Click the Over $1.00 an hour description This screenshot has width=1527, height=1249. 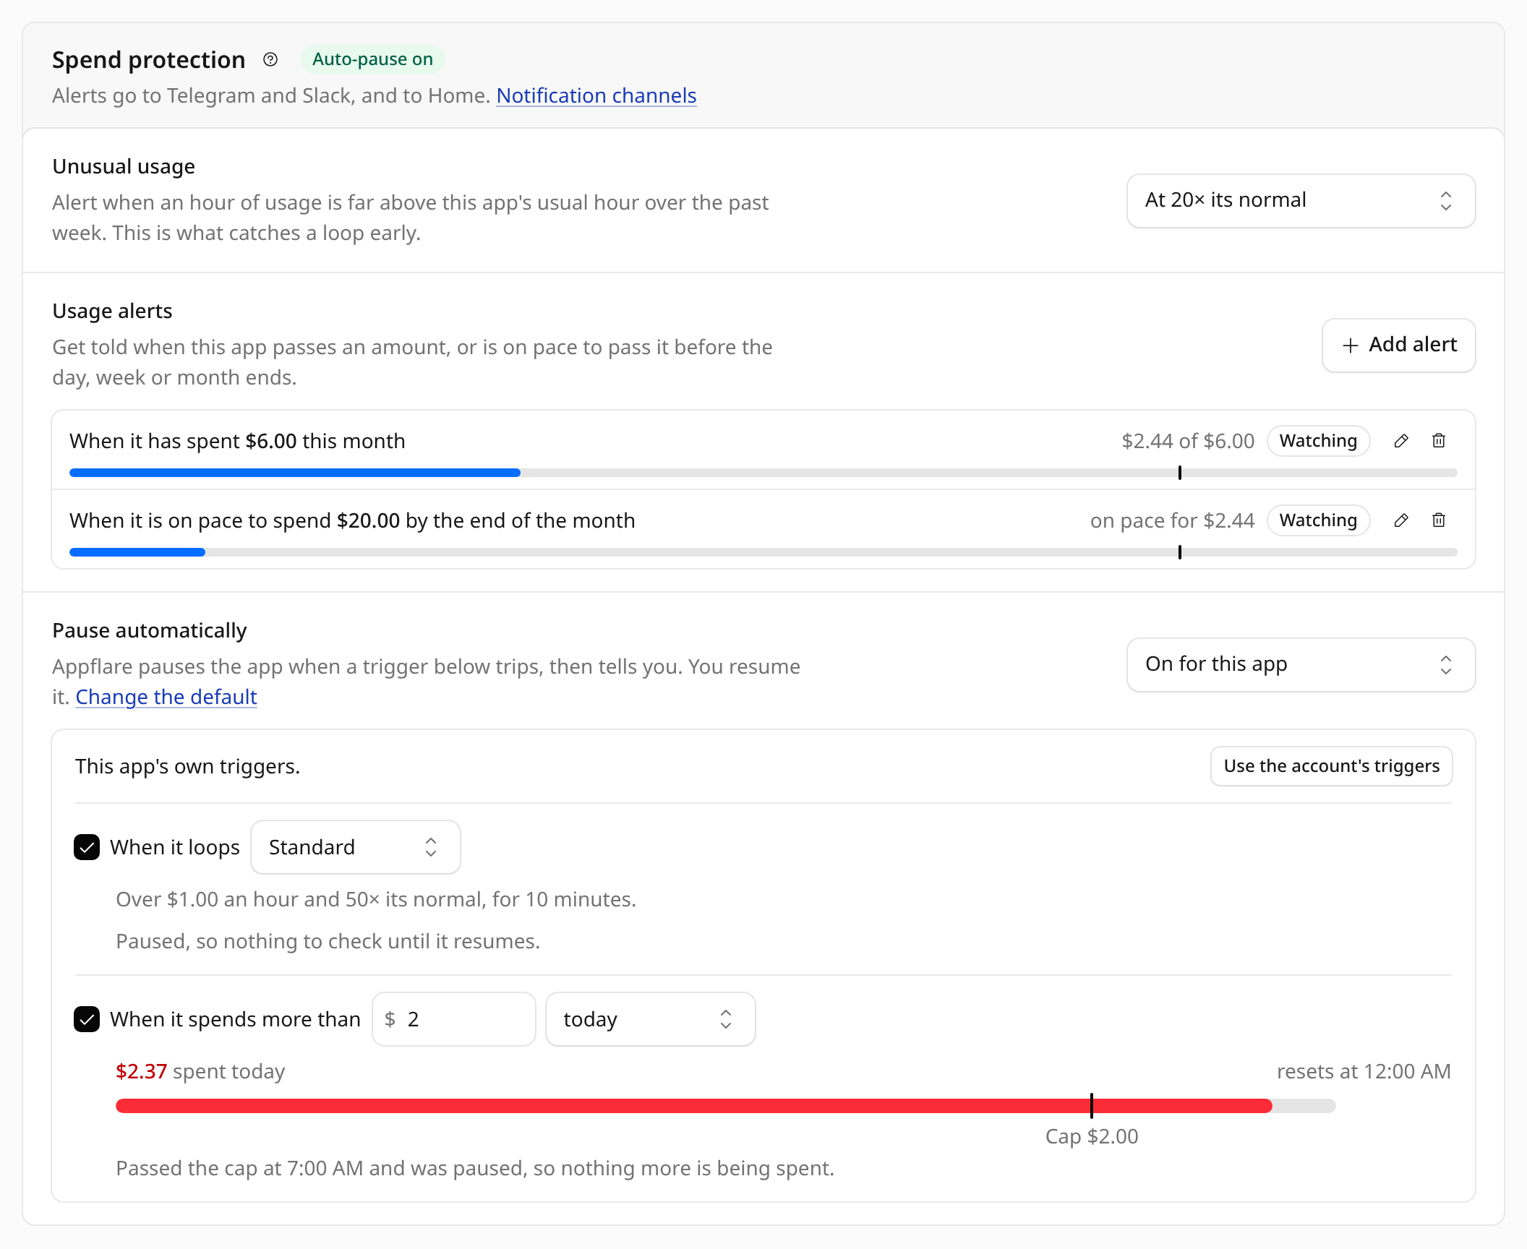[x=376, y=899]
